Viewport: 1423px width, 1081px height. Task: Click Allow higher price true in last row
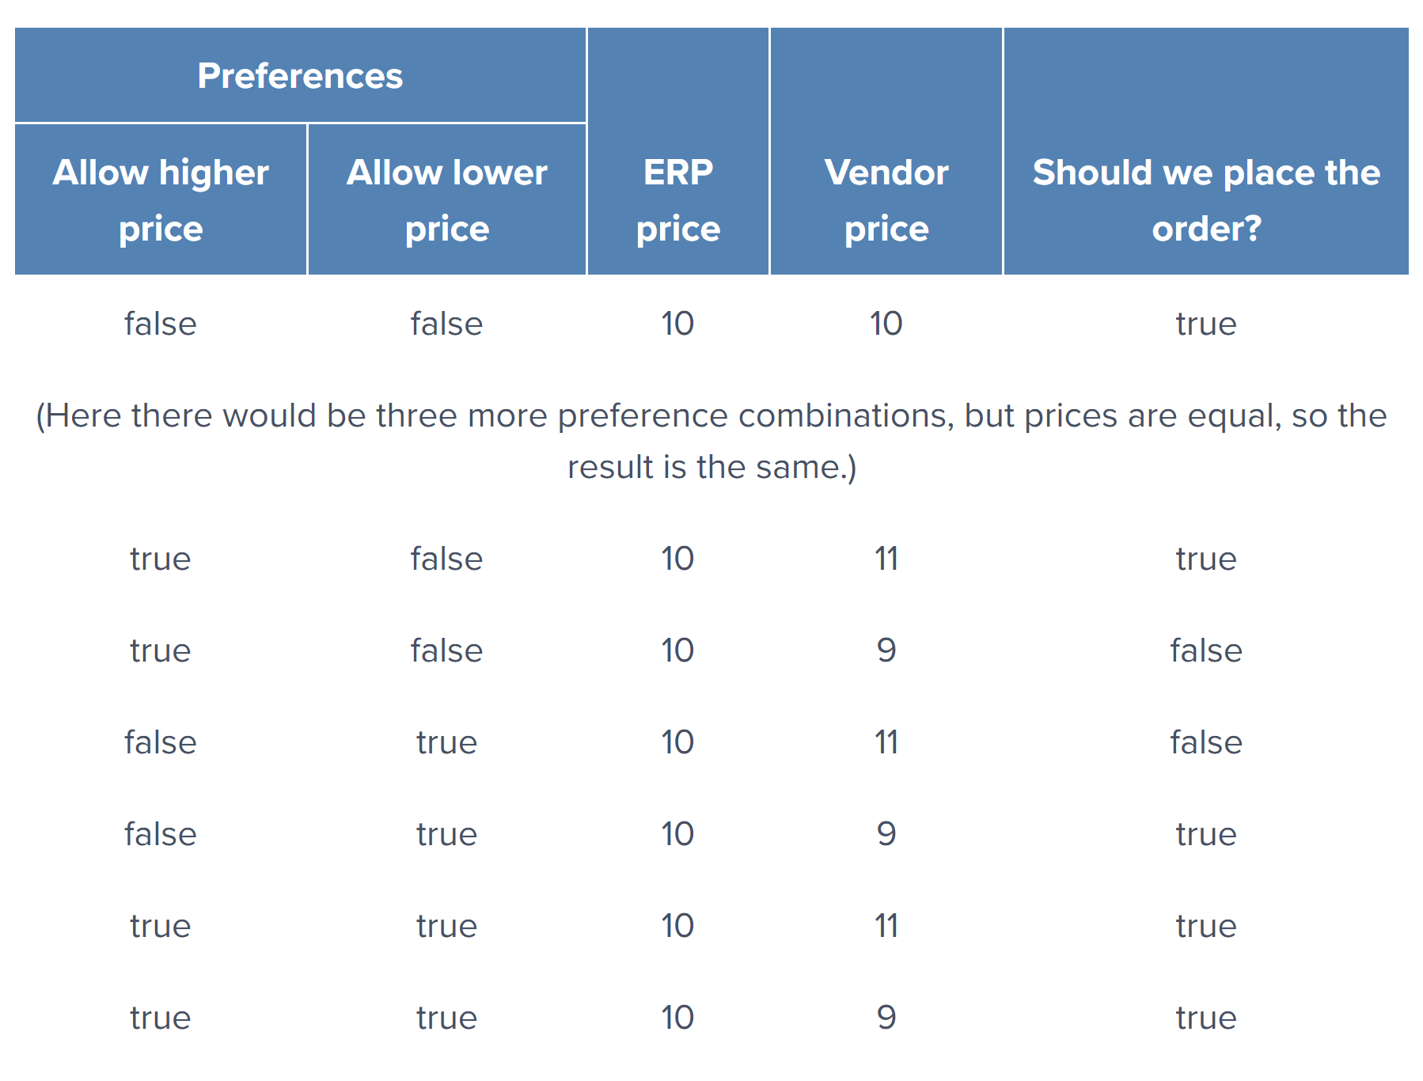(x=161, y=1018)
